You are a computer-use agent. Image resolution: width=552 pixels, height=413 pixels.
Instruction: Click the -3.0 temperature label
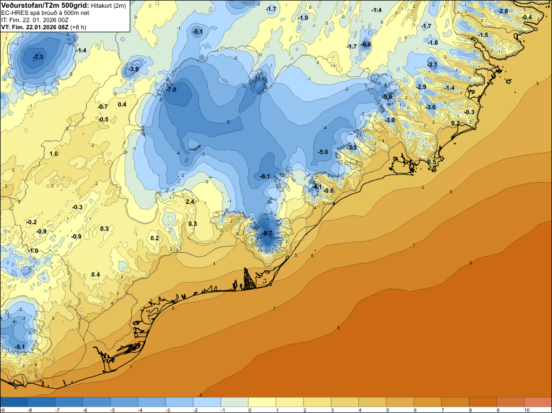tap(390, 120)
